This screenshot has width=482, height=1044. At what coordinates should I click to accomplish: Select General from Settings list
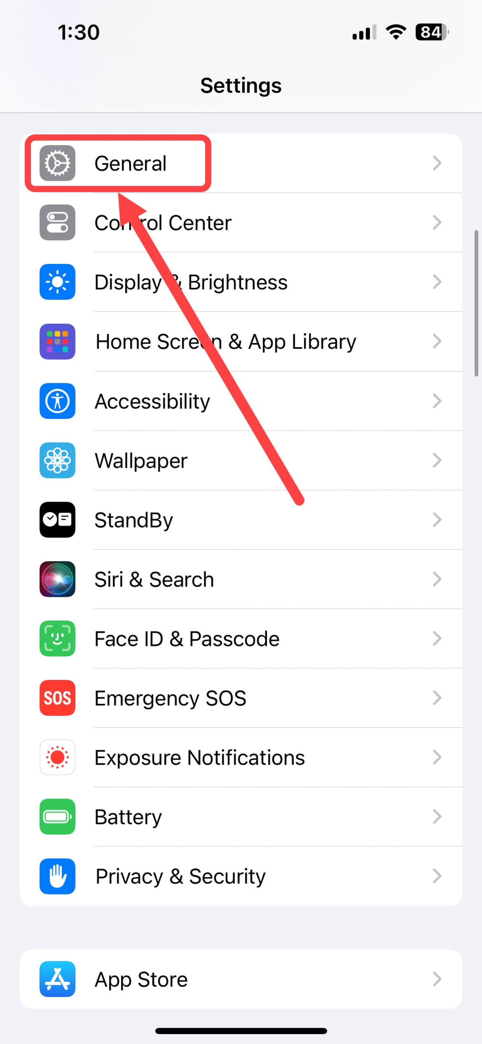pos(241,163)
